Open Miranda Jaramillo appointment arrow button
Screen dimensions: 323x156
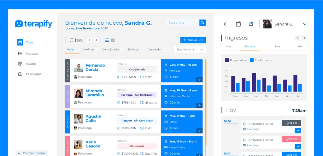coord(199,105)
